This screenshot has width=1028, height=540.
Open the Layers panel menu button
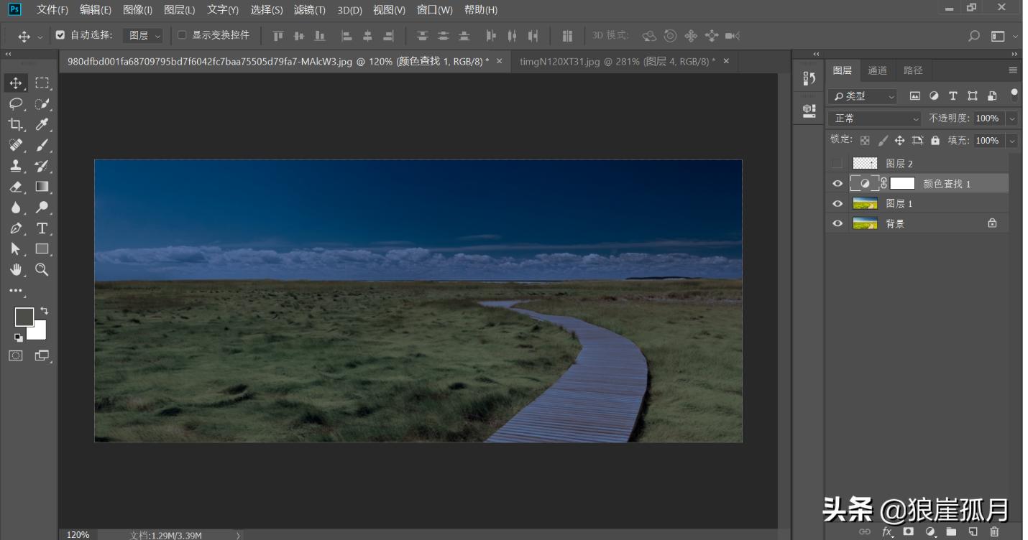(x=1013, y=70)
